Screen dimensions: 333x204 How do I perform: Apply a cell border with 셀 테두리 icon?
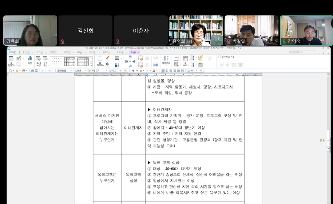click(x=100, y=61)
